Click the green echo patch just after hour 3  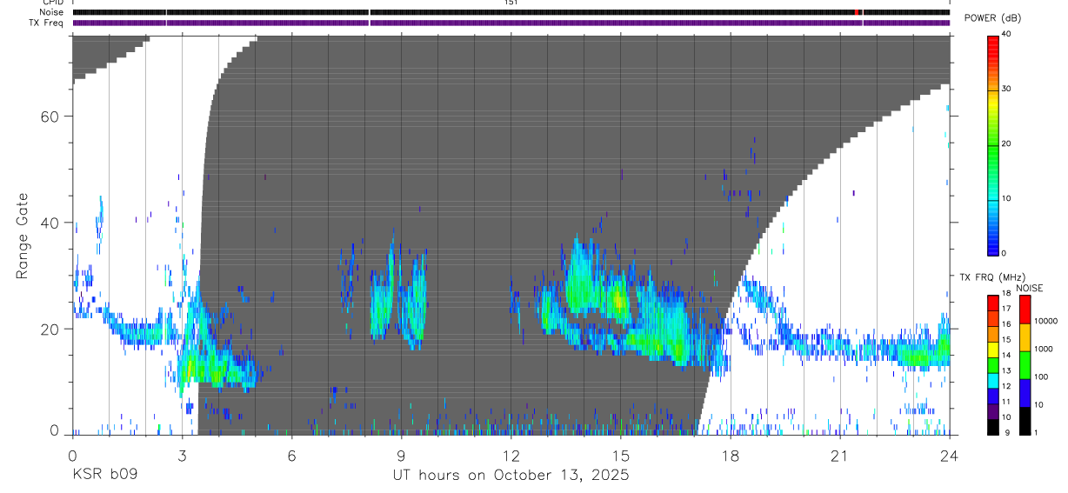tap(190, 369)
